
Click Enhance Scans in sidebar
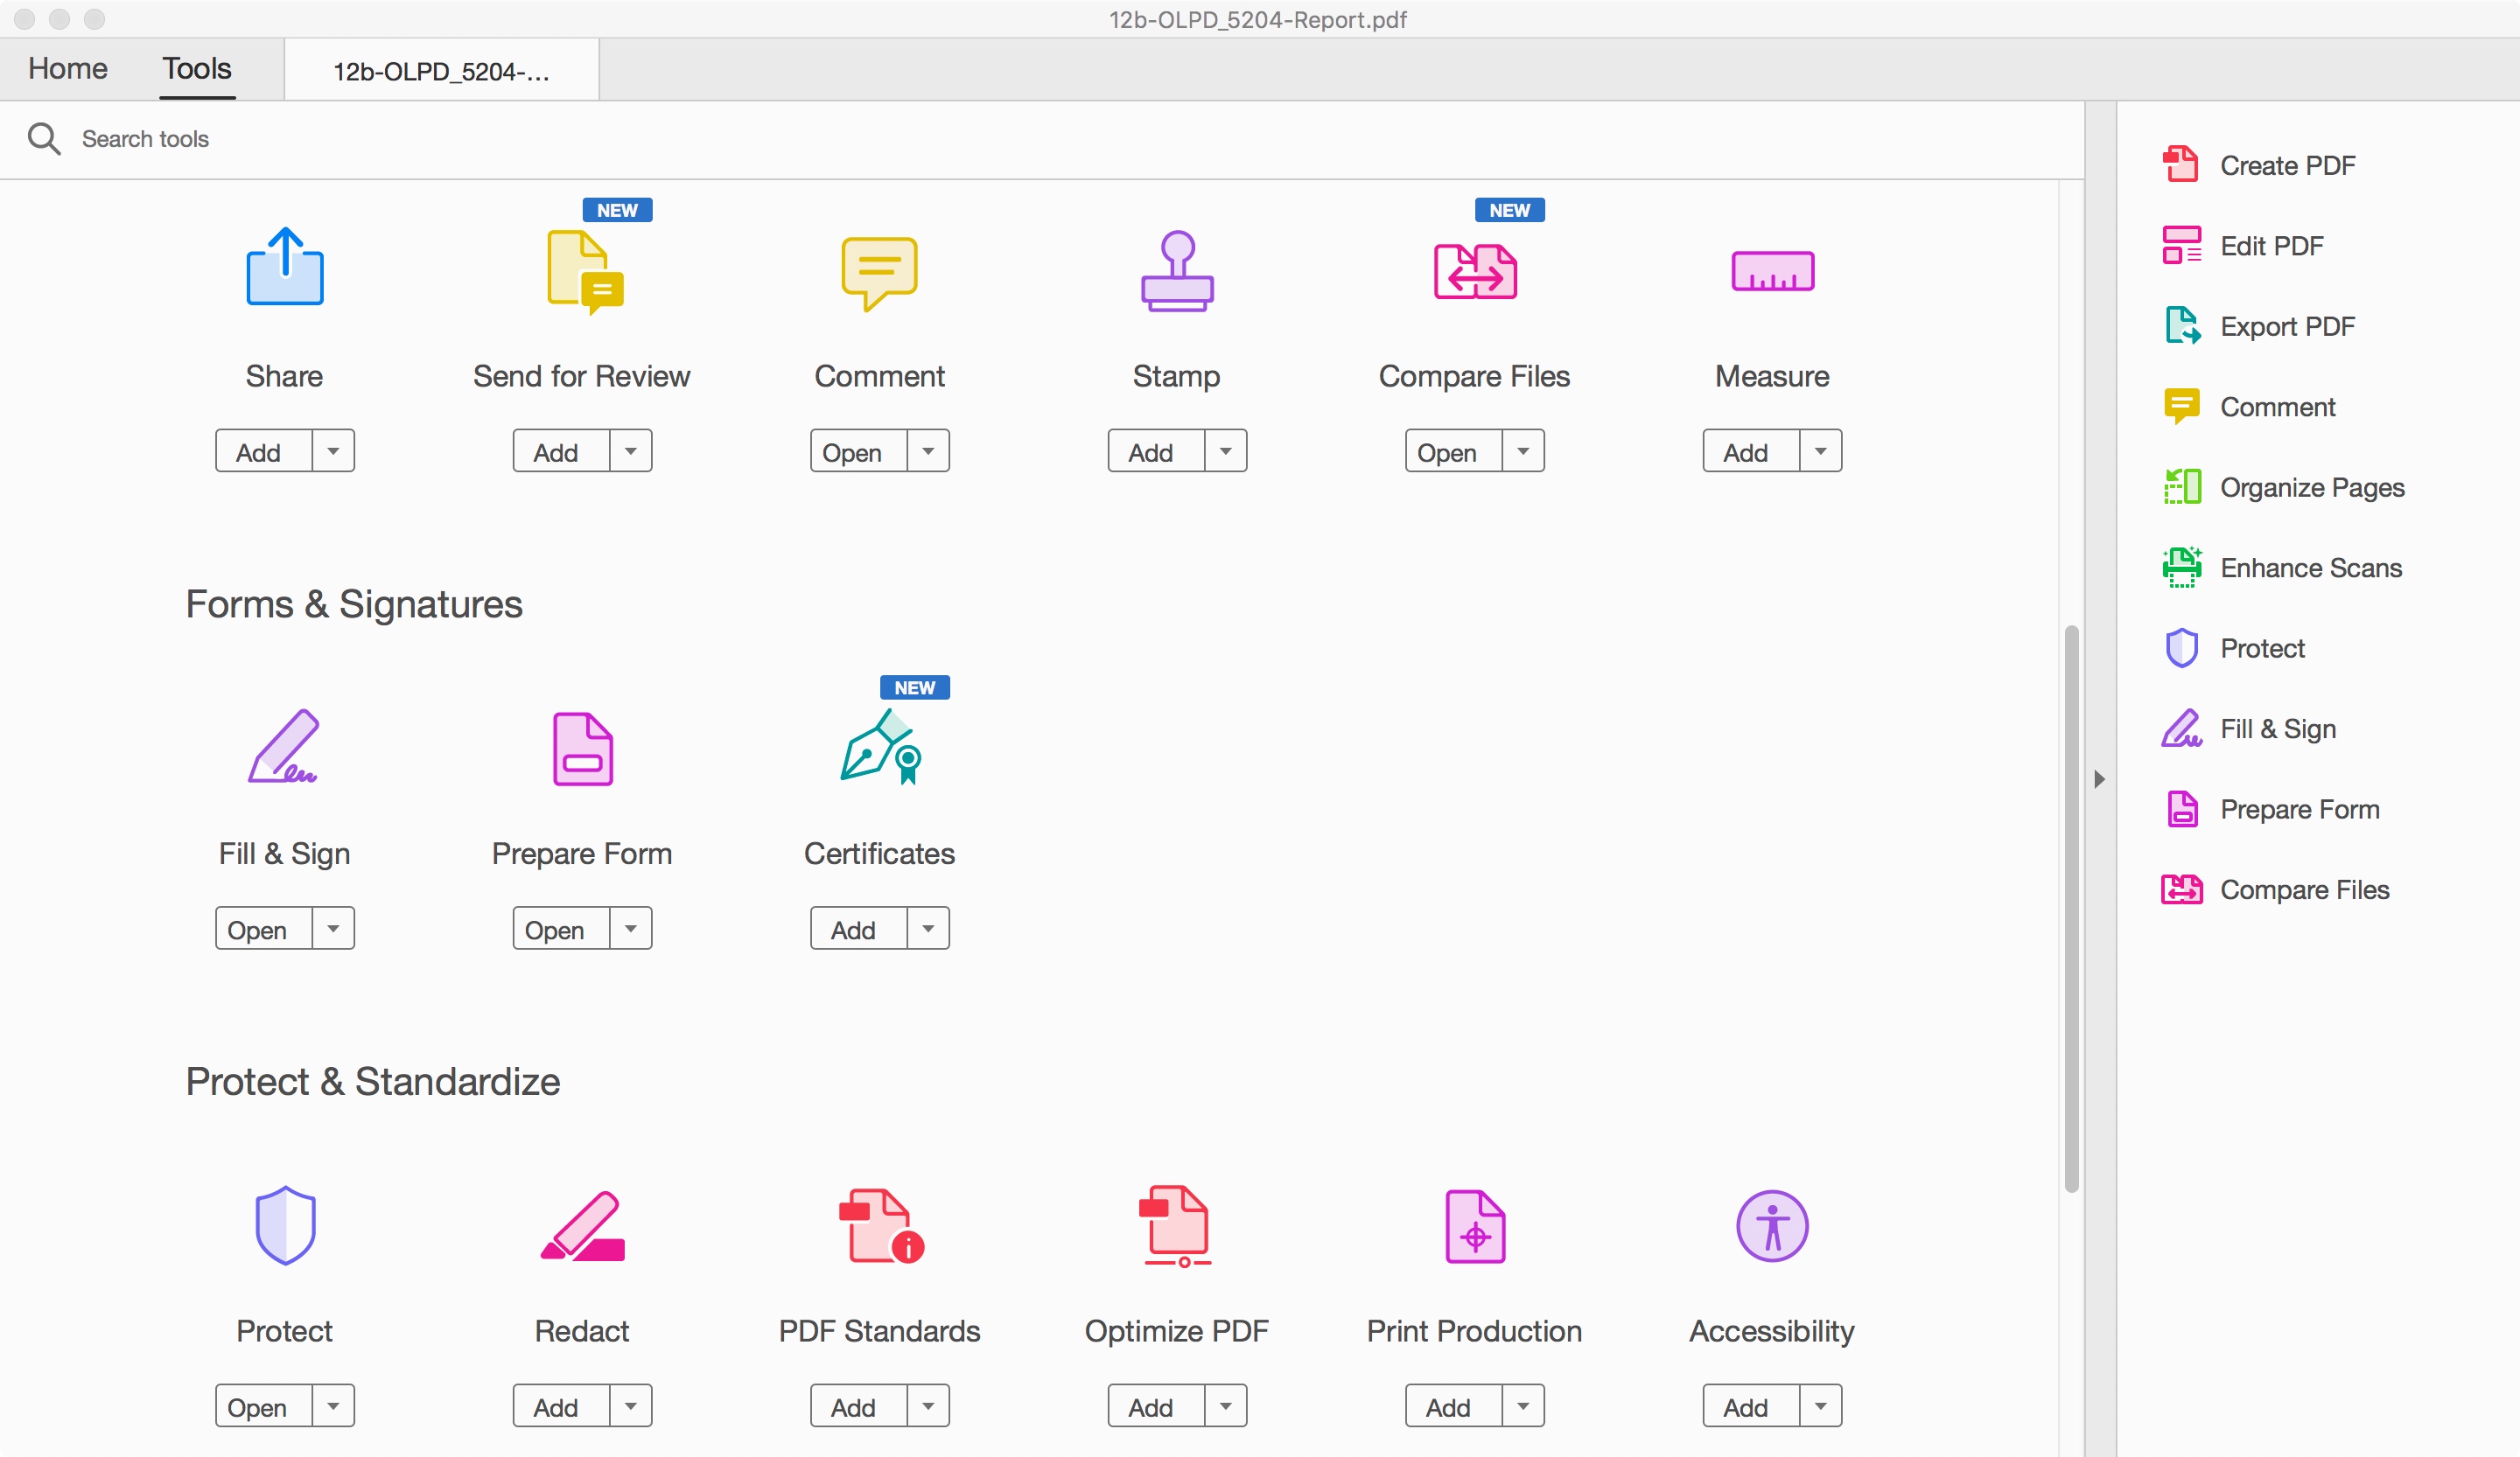click(x=2312, y=568)
